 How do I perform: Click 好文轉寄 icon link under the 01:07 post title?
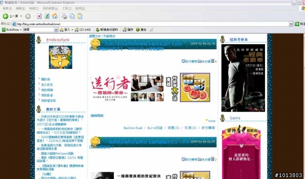point(190,159)
